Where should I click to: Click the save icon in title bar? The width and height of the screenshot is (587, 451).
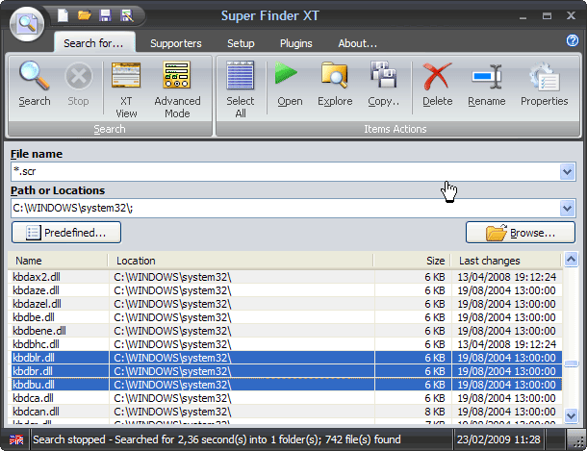105,15
